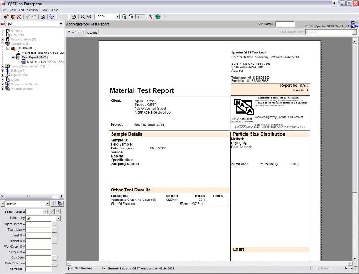The width and height of the screenshot is (359, 274).
Task: Click the printer icon in the report toolbar
Action: [74, 16]
